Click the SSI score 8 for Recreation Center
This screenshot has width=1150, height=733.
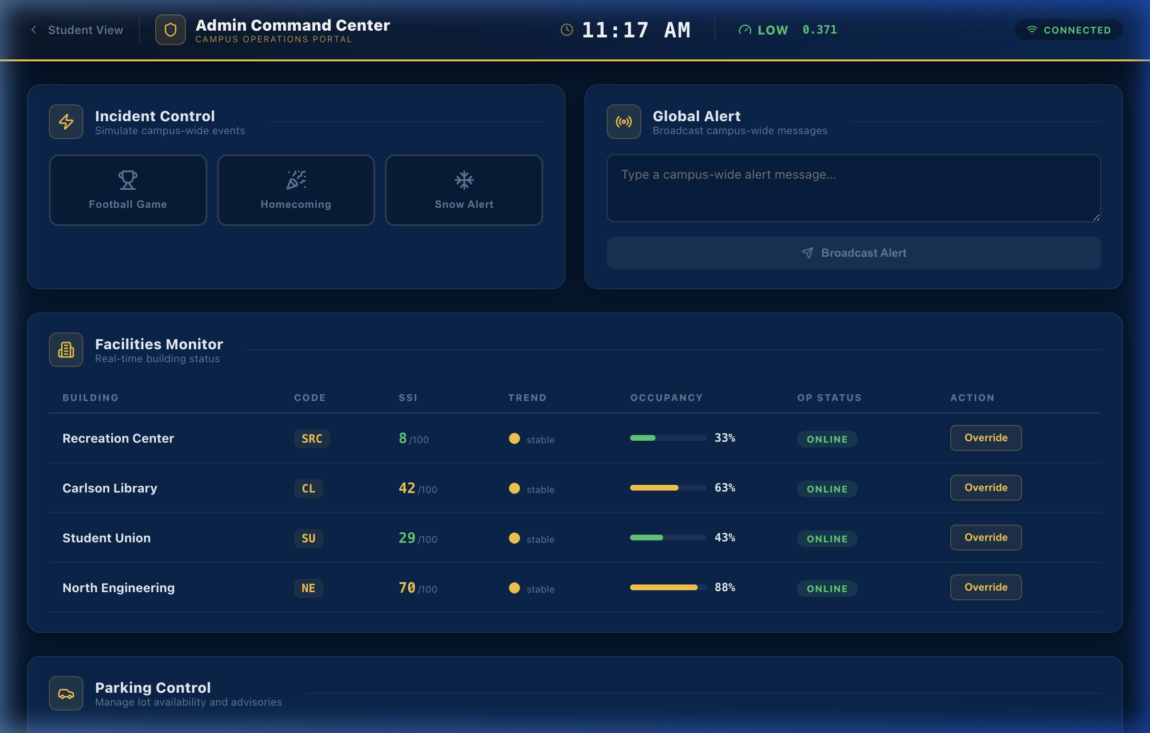pos(403,438)
